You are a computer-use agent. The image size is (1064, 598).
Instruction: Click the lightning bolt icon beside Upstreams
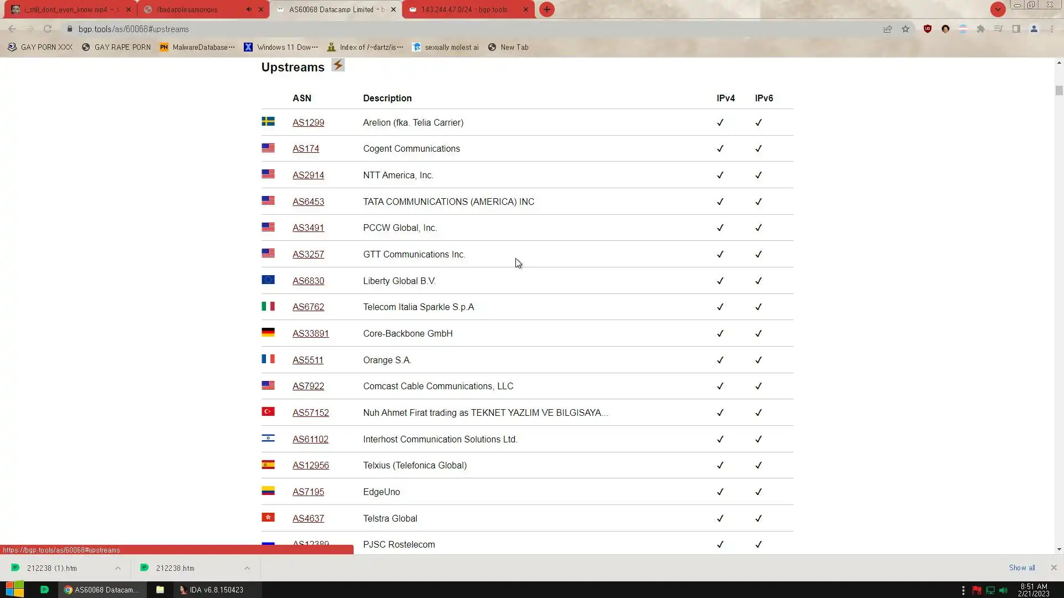point(337,65)
